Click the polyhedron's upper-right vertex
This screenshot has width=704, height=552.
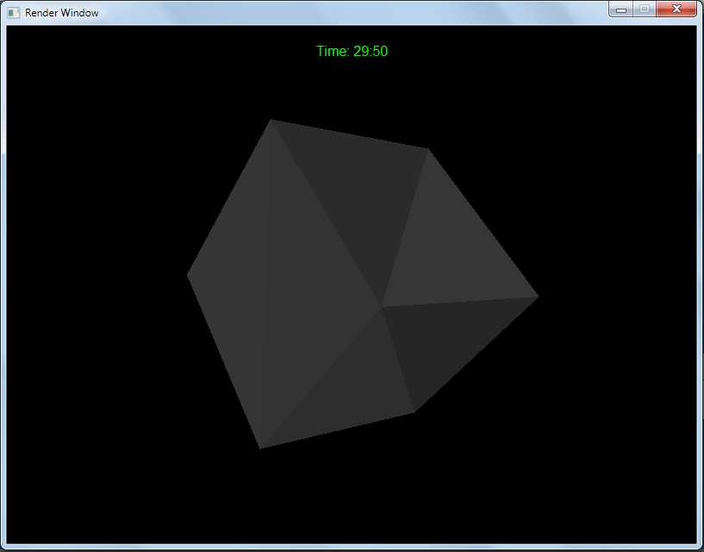click(428, 149)
